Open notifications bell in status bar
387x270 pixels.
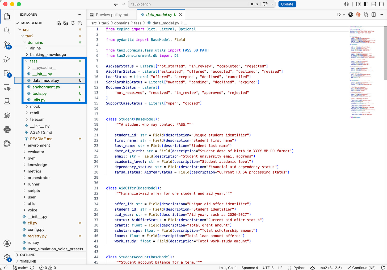click(383, 268)
